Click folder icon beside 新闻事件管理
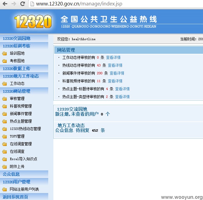 click(5, 114)
